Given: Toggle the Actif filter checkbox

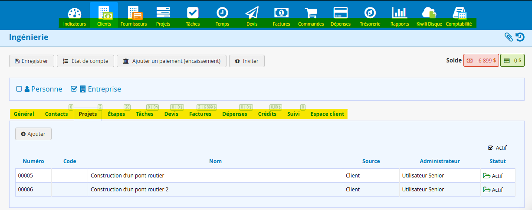Looking at the screenshot, I should [490, 148].
